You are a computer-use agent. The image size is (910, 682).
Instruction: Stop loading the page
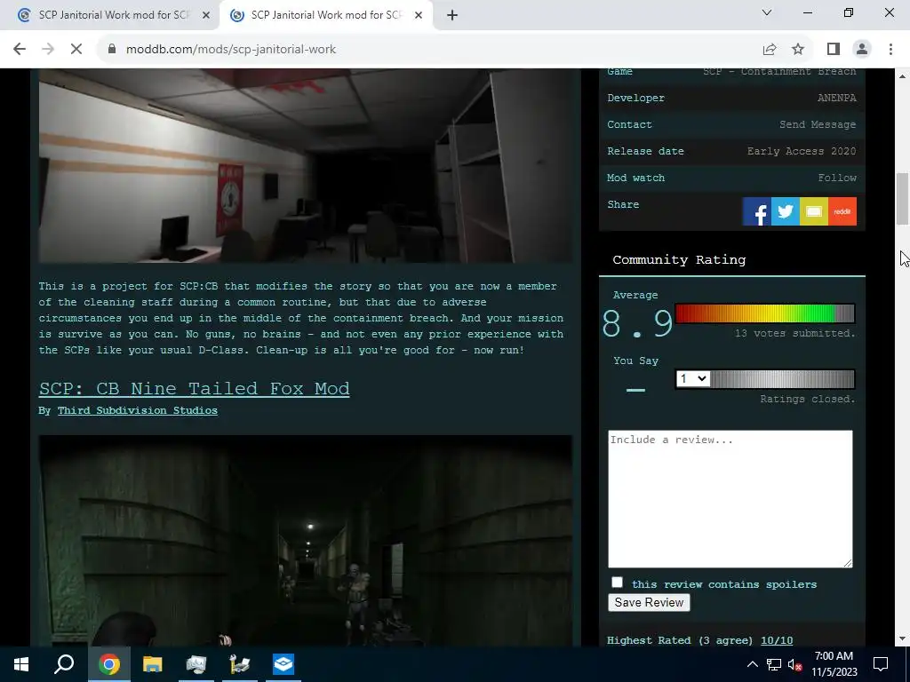[76, 50]
